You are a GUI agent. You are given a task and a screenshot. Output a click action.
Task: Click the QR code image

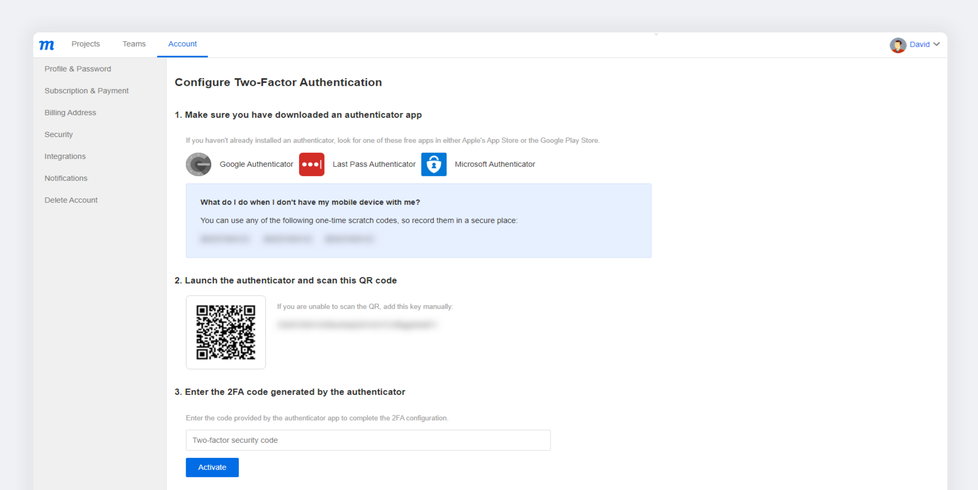225,332
